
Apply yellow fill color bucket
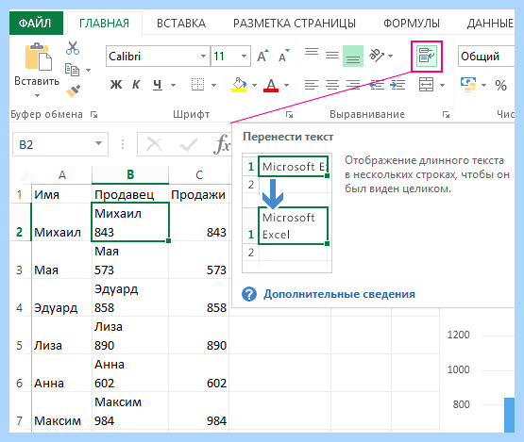tap(239, 85)
